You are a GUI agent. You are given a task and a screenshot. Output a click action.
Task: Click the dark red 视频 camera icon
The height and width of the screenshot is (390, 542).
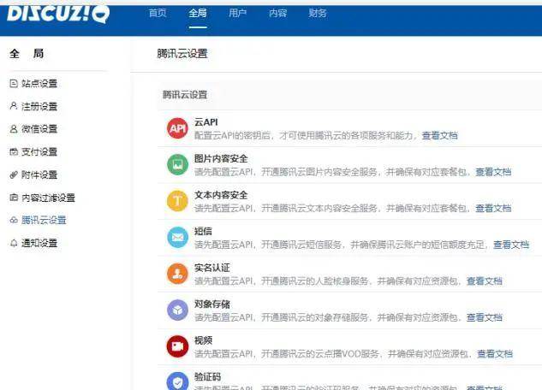click(x=178, y=346)
